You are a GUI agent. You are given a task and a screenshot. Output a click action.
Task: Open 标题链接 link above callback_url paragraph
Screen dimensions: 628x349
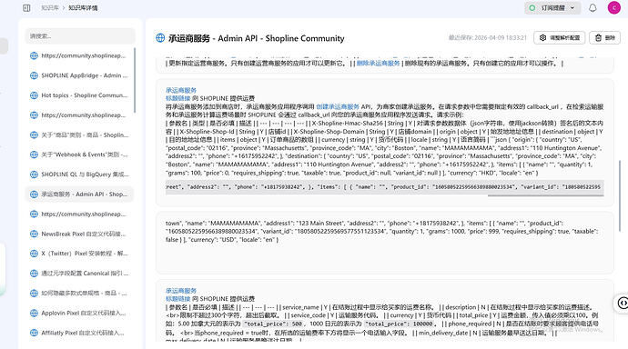[178, 98]
